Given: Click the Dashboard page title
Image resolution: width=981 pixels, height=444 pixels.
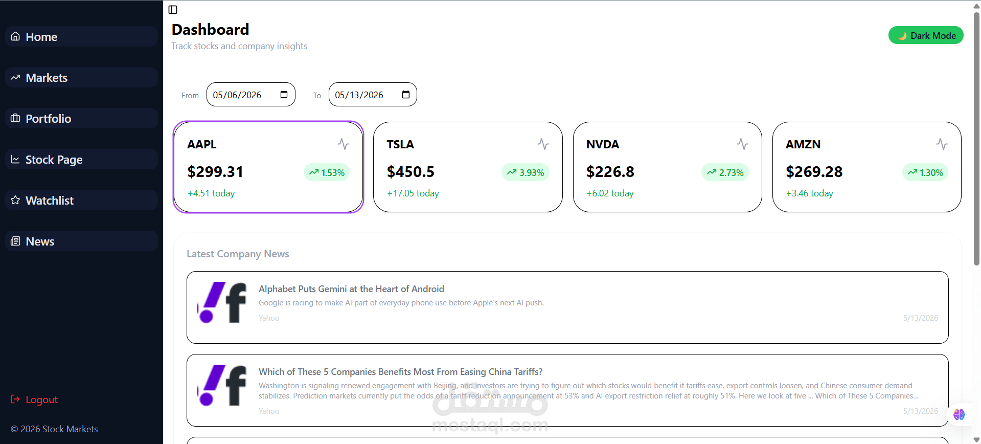Looking at the screenshot, I should [x=210, y=30].
